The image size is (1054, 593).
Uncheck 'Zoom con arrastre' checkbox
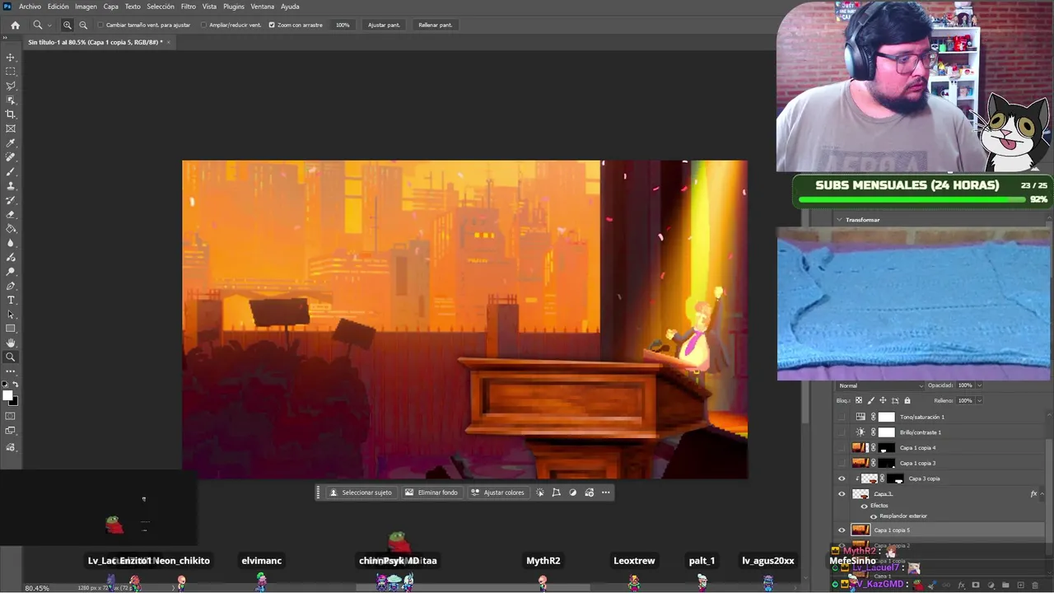click(272, 25)
